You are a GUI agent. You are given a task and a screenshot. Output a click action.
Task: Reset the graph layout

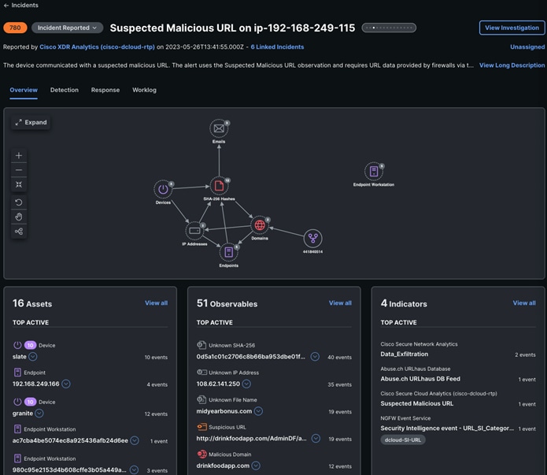(x=19, y=202)
